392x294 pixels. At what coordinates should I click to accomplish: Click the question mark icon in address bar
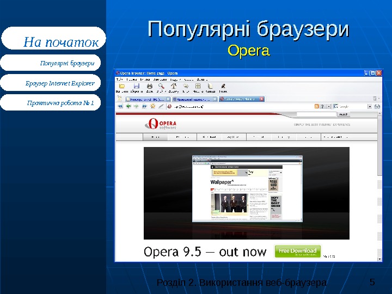322,106
